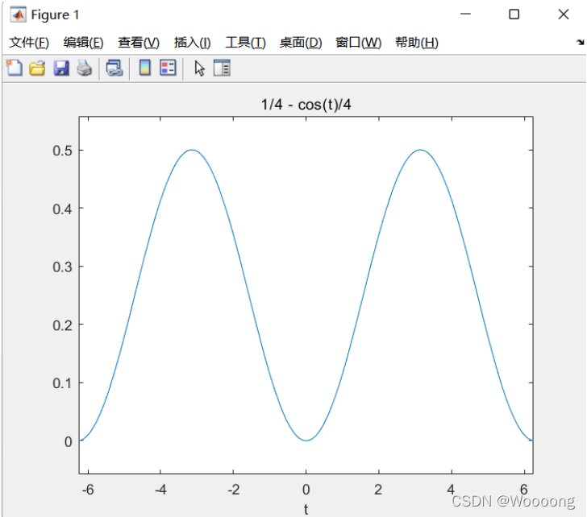Open the 文件(F) menu
This screenshot has width=587, height=517.
click(x=29, y=43)
